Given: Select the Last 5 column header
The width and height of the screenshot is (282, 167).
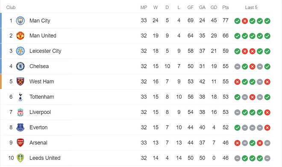Looking at the screenshot, I should (251, 7).
